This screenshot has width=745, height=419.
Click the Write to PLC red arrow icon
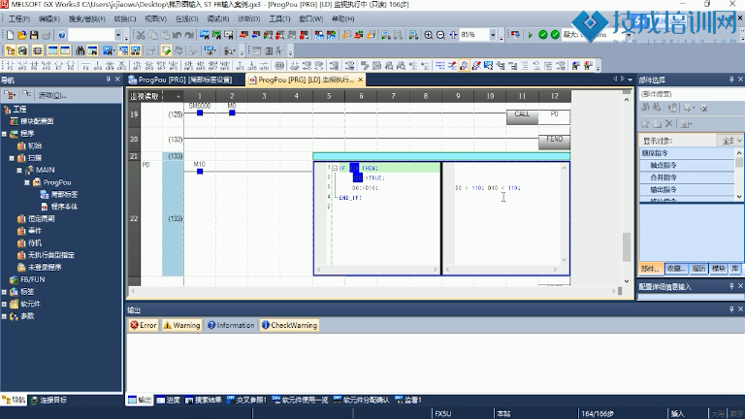[243, 35]
